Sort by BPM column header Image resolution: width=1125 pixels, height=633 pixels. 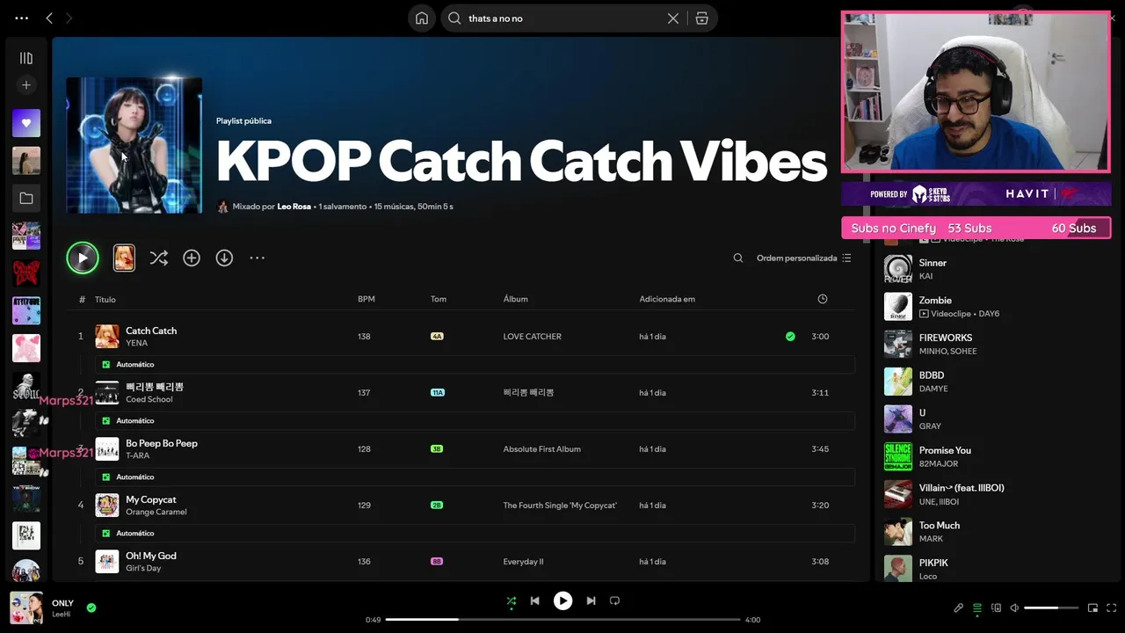(x=367, y=299)
